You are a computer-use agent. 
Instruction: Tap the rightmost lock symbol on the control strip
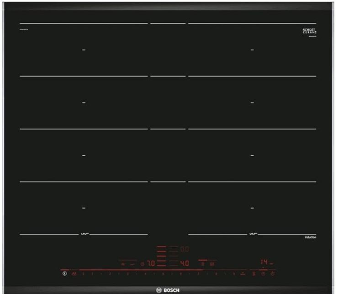click(x=273, y=274)
